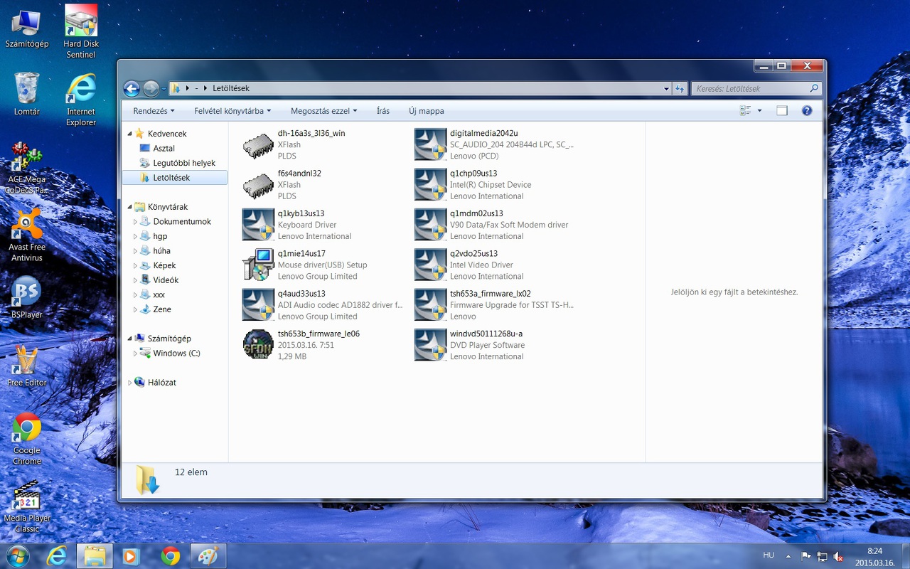Expand the Windows (C:) drive node
This screenshot has width=910, height=569.
(136, 353)
